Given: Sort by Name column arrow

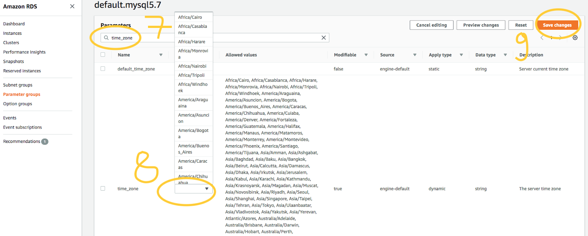Looking at the screenshot, I should 161,55.
